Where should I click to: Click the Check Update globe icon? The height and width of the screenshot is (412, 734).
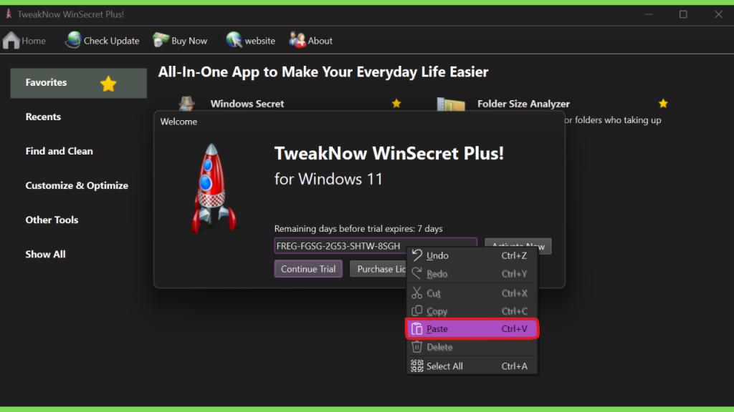coord(73,40)
